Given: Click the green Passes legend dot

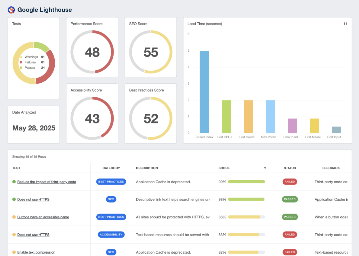Looking at the screenshot, I should 21,68.
